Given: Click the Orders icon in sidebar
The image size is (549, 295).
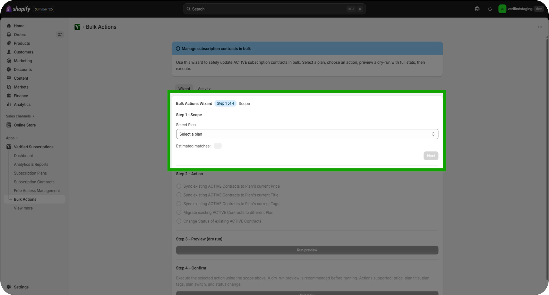Looking at the screenshot, I should click(x=9, y=35).
